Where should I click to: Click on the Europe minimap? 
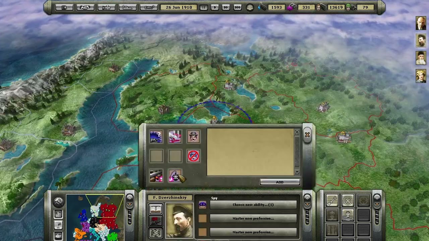95,218
